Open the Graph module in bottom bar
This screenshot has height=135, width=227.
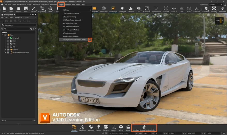click(x=74, y=128)
